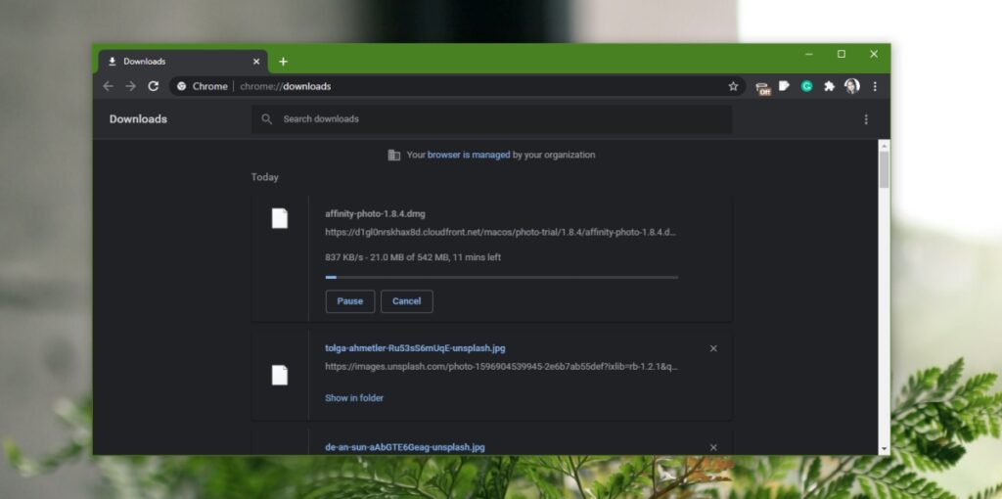The width and height of the screenshot is (1002, 499).
Task: Minimize the Chrome window
Action: point(809,55)
